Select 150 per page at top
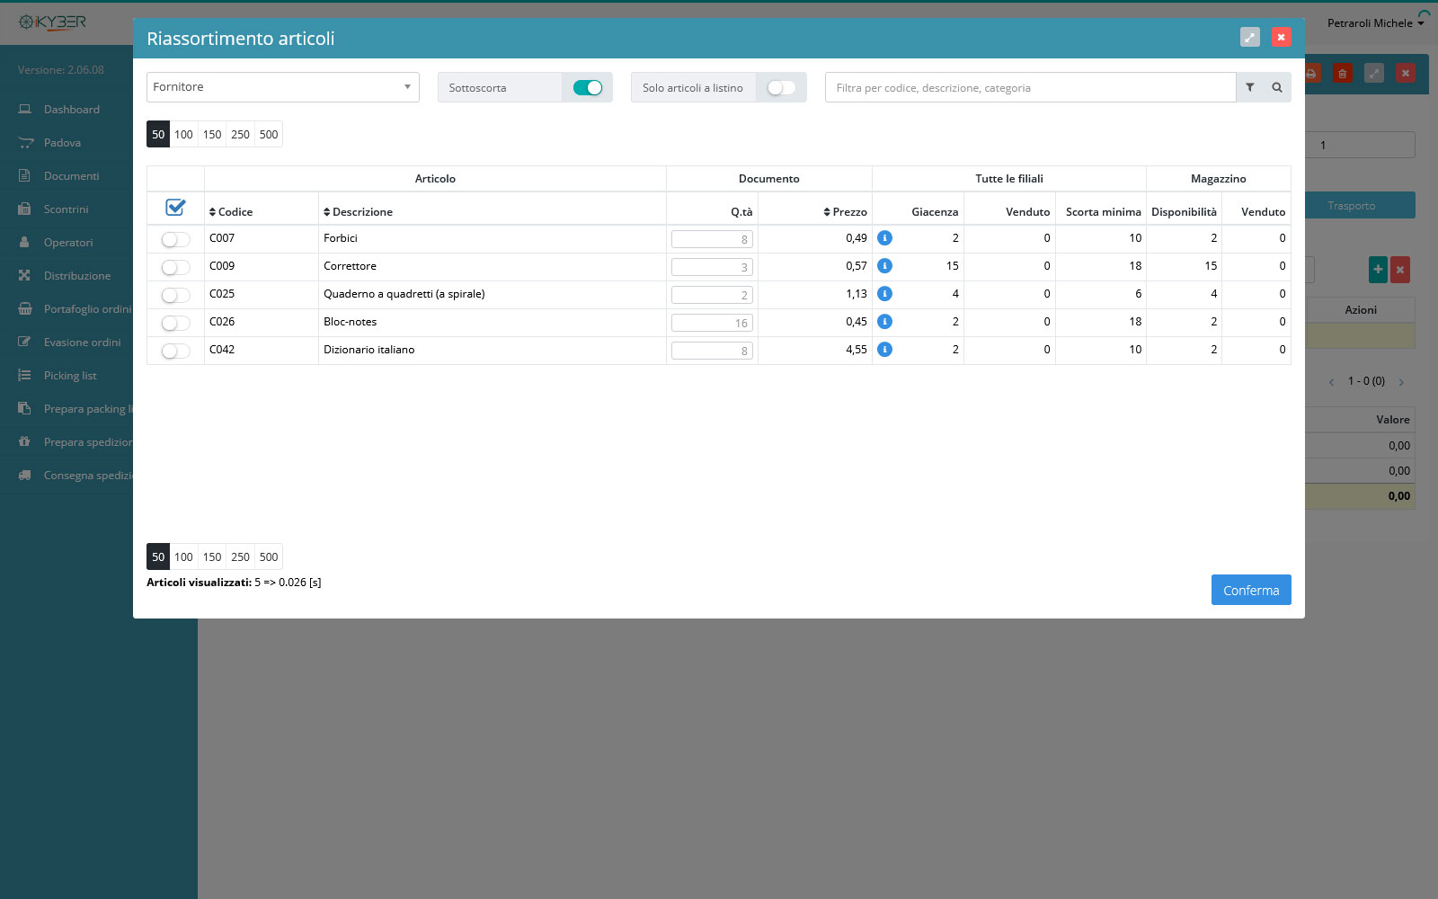The width and height of the screenshot is (1438, 899). [212, 135]
